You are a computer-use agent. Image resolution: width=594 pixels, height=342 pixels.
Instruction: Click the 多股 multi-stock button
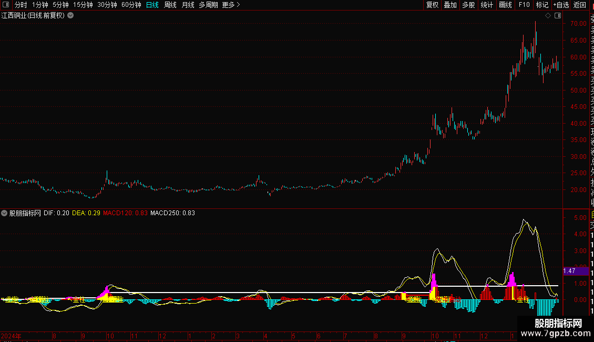click(468, 5)
